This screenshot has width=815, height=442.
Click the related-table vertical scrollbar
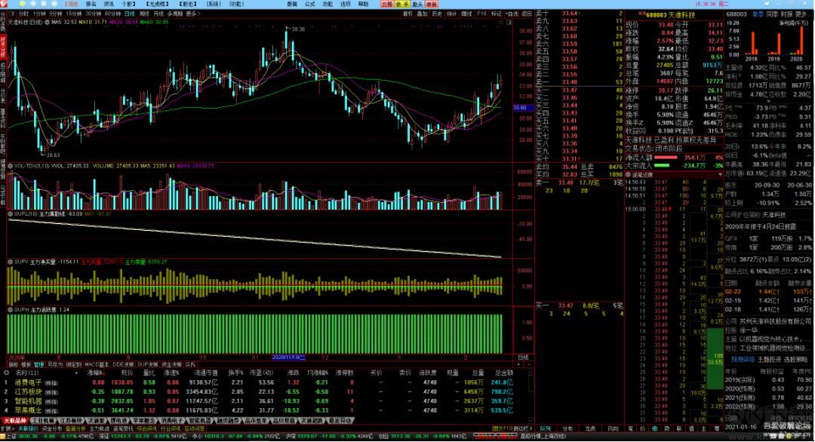531,394
